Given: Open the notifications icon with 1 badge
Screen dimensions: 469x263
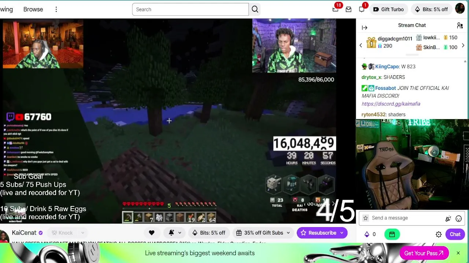Looking at the screenshot, I should [362, 9].
